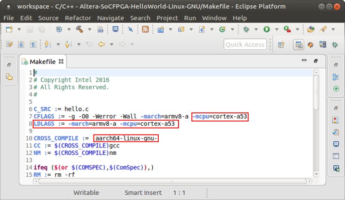345x200 pixels.
Task: Open the Next Annotation dropdown arrow
Action: click(58, 44)
